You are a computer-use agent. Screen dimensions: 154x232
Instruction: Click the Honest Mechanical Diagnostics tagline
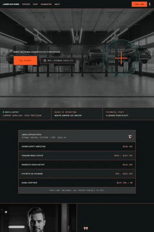click(37, 52)
